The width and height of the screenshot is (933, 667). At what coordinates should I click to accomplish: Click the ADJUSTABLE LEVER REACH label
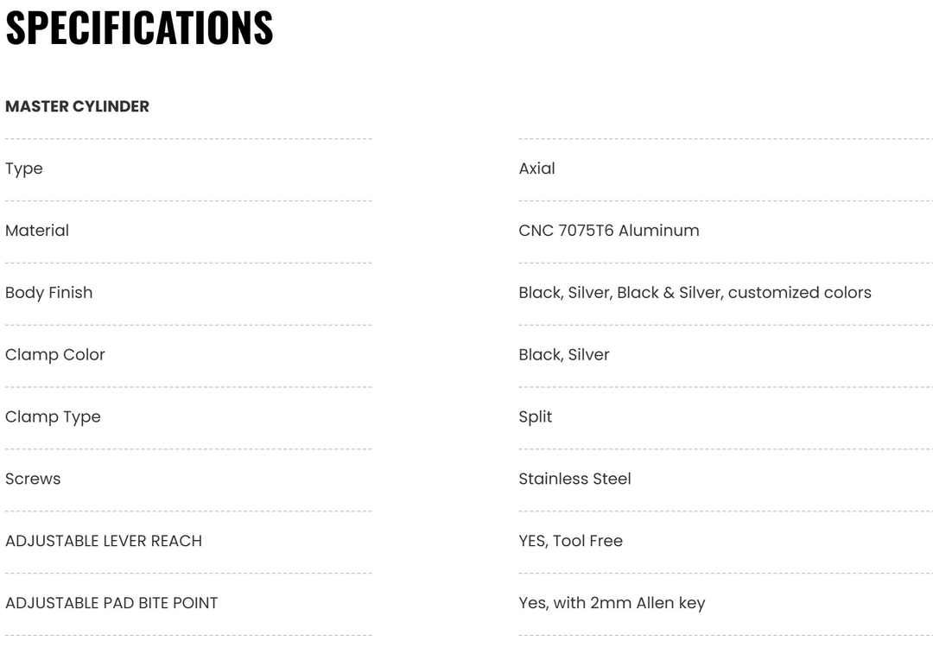(x=104, y=542)
